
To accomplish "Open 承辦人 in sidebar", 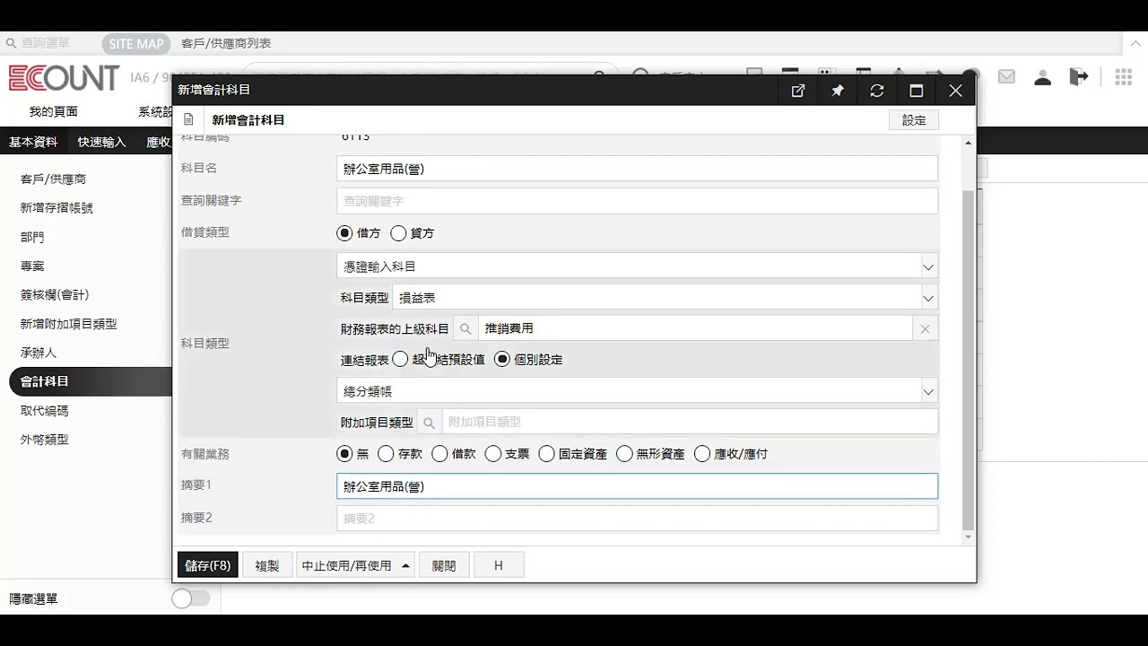I will tap(39, 354).
